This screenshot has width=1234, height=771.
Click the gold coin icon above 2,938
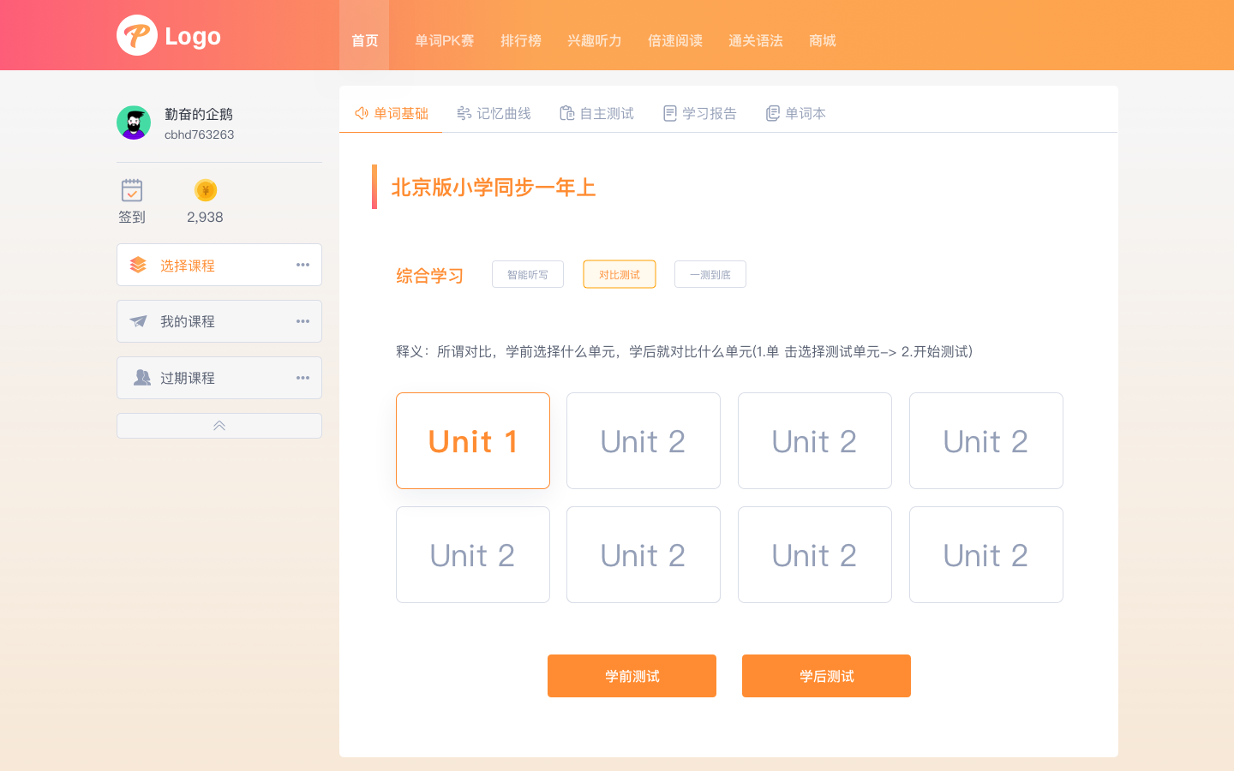[x=206, y=190]
